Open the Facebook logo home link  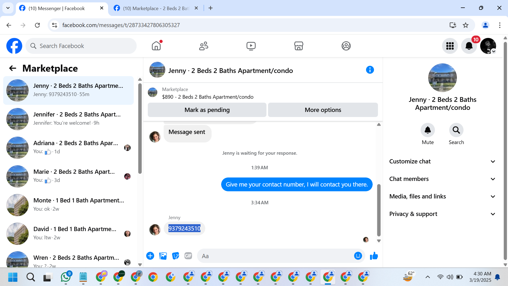click(14, 46)
